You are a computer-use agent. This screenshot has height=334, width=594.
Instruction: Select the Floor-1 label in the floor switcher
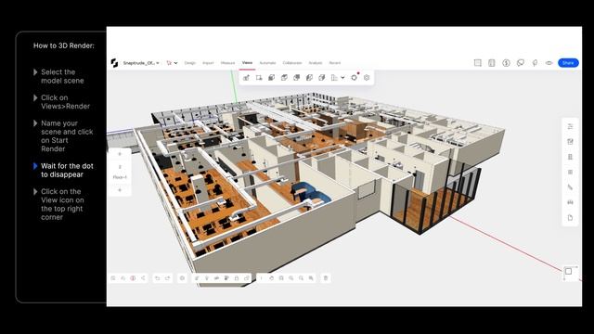(x=120, y=177)
